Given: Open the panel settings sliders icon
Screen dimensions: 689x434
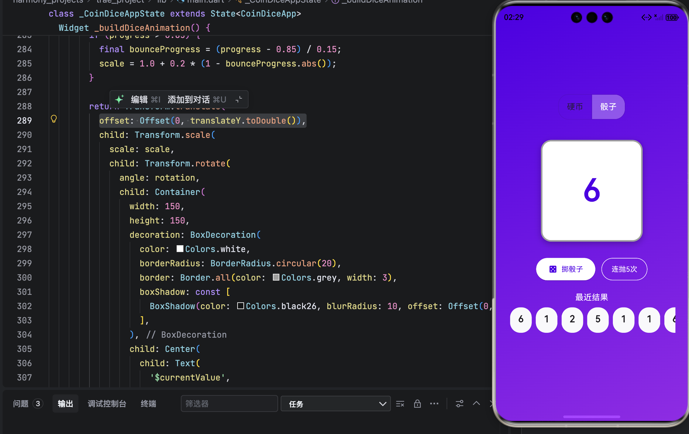Looking at the screenshot, I should click(x=460, y=404).
